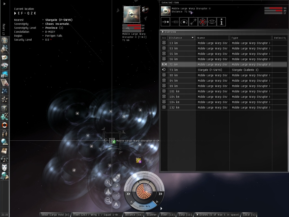Click the B-MQOY constellation link
The image size is (289, 217).
(50, 32)
